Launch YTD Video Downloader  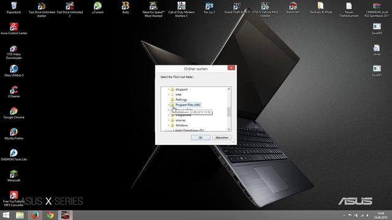(13, 52)
